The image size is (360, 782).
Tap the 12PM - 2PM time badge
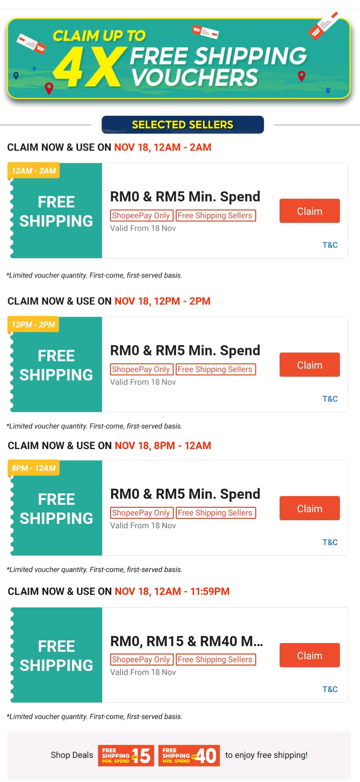tap(33, 324)
